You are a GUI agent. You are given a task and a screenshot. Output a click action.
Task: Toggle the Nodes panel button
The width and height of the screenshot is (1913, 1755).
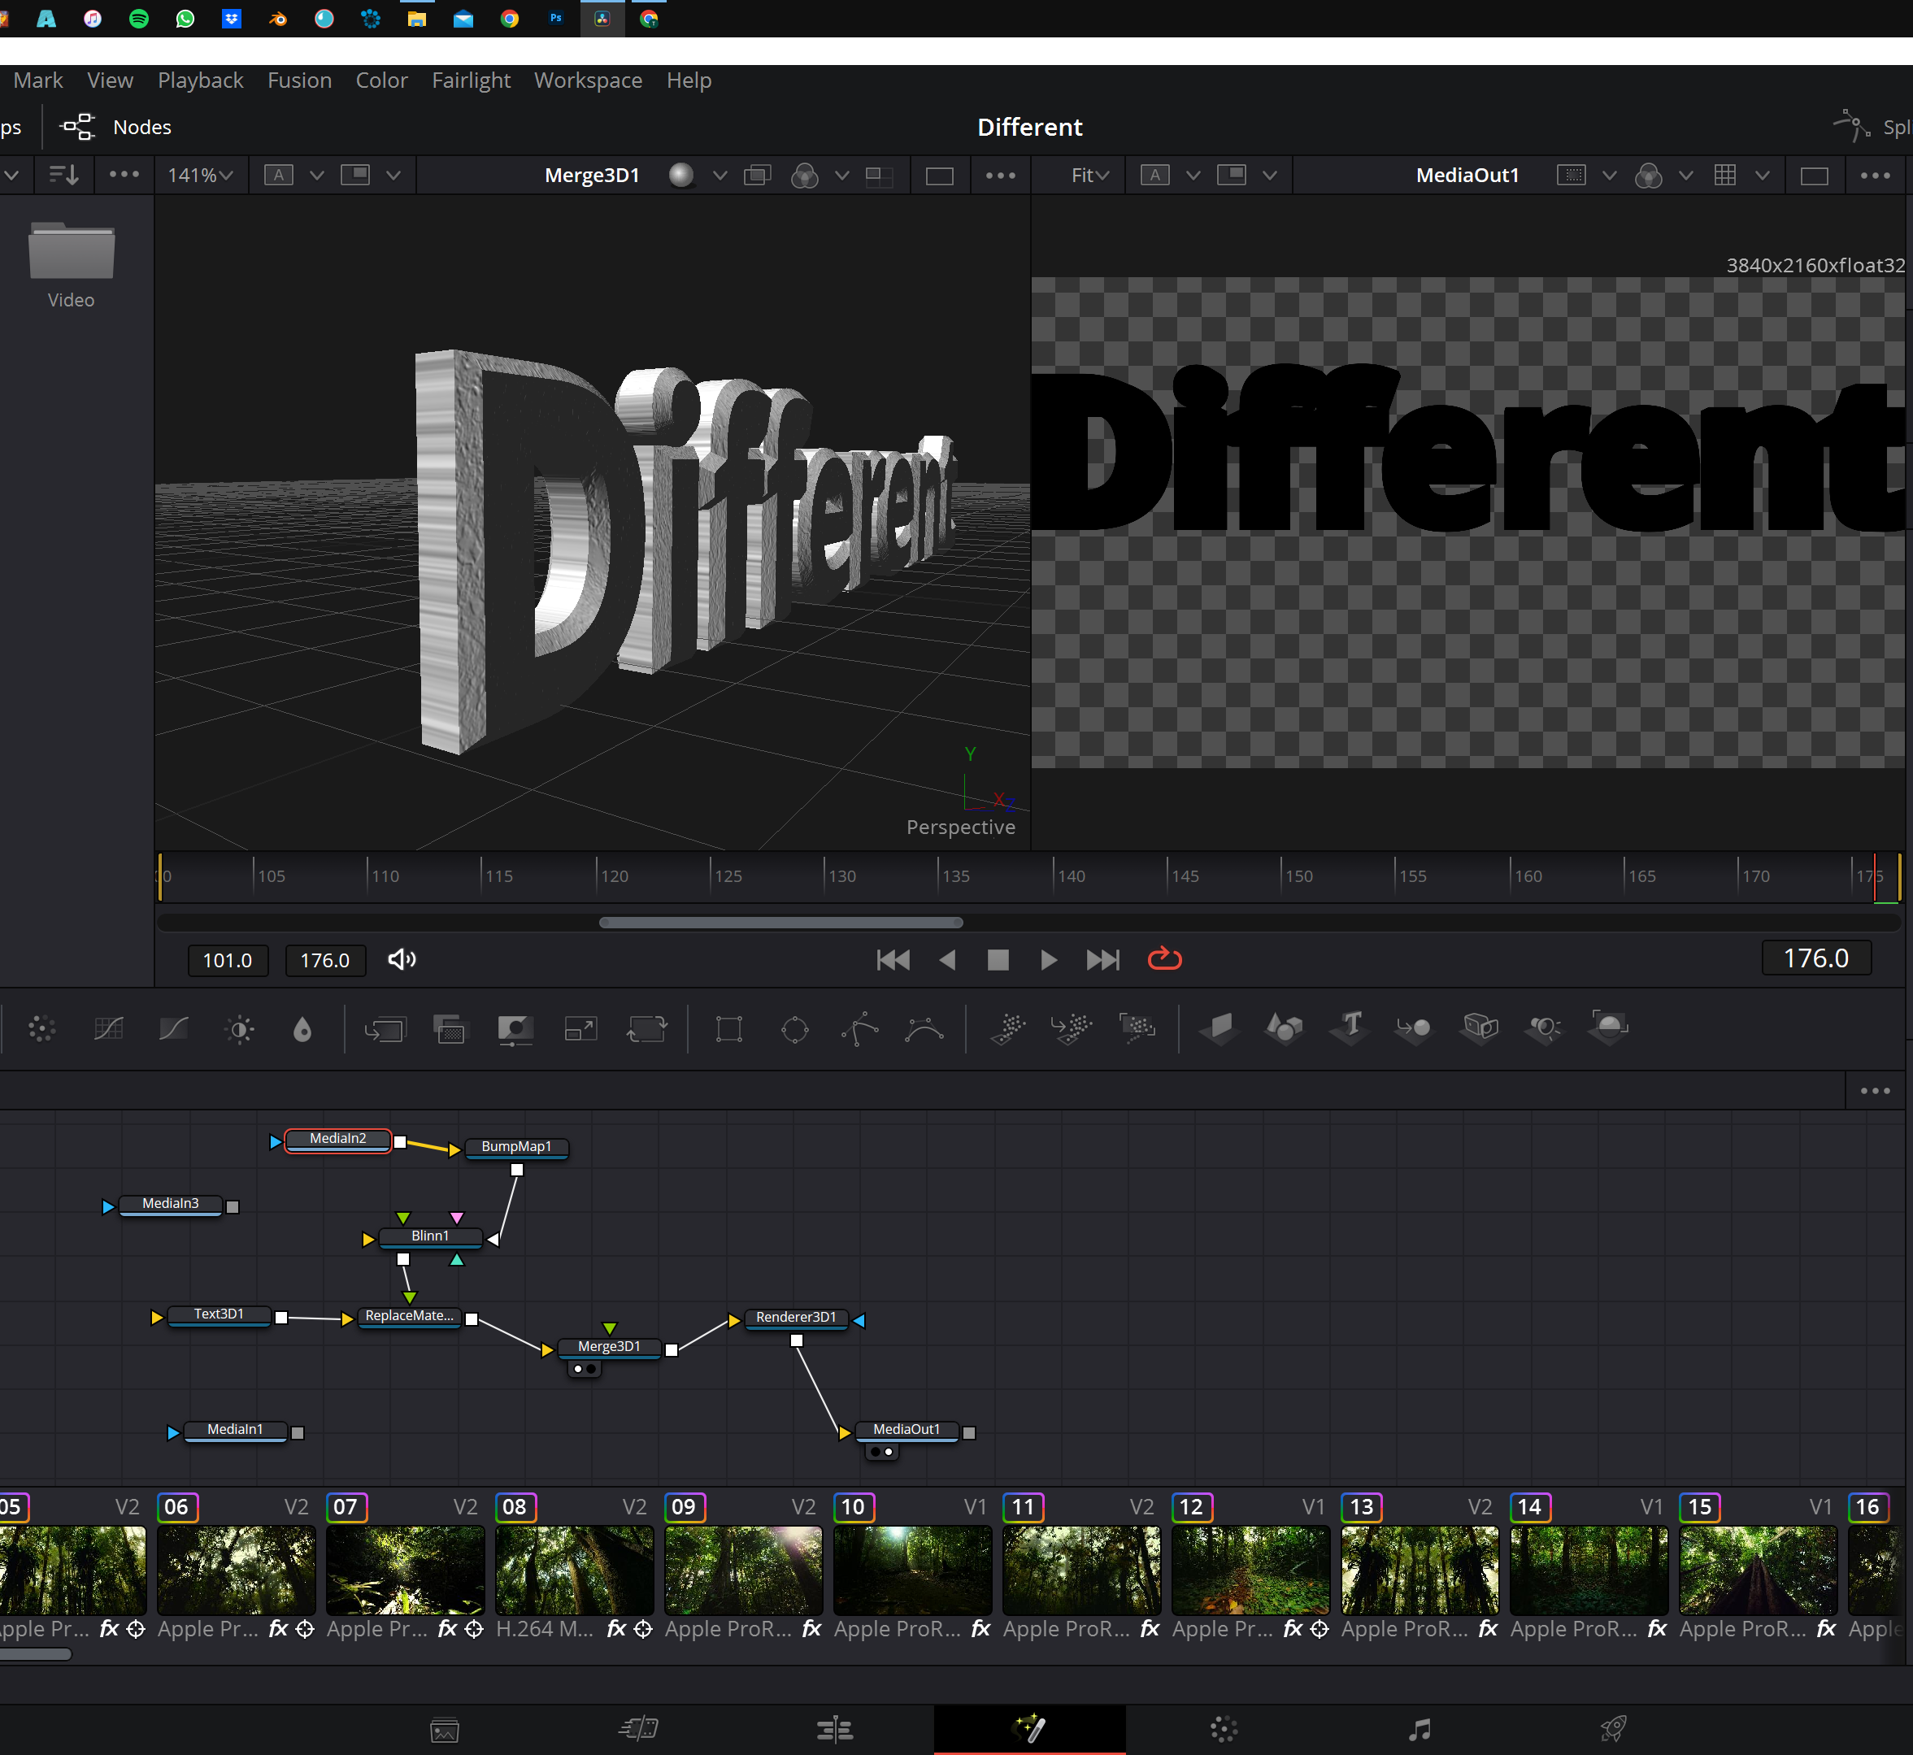(x=116, y=128)
